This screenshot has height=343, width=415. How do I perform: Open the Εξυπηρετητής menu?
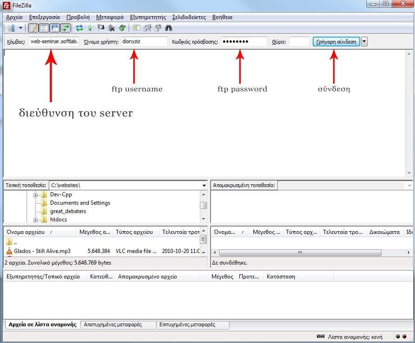(148, 17)
